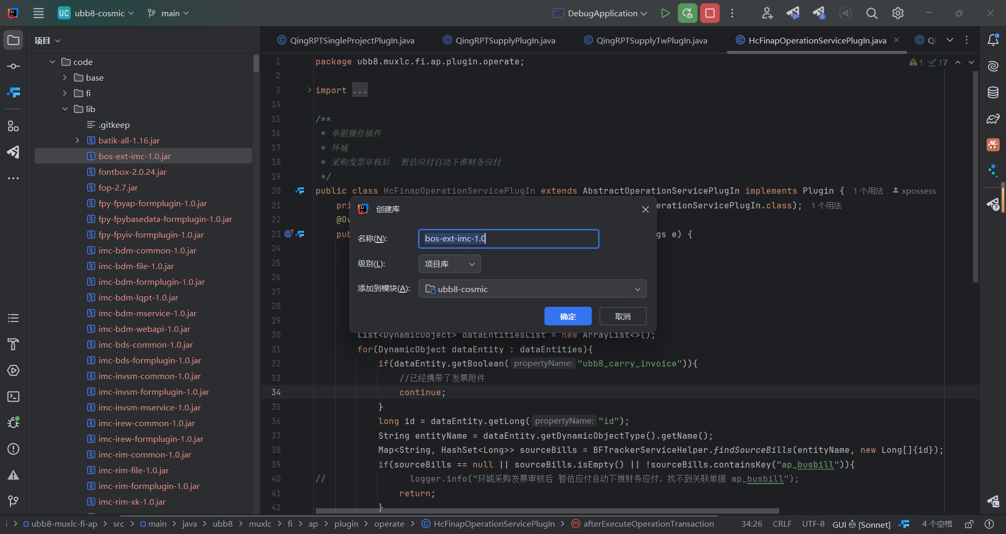Open the Problems tool window
Image resolution: width=1006 pixels, height=534 pixels.
point(13,449)
